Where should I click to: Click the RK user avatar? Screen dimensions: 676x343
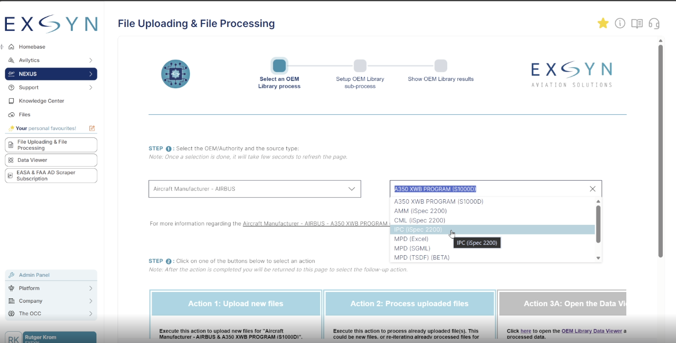coord(14,338)
